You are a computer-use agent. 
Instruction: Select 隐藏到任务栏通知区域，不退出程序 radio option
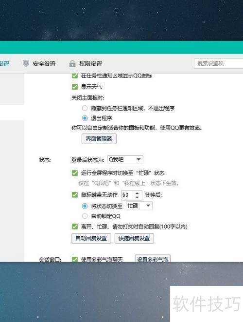click(85, 108)
